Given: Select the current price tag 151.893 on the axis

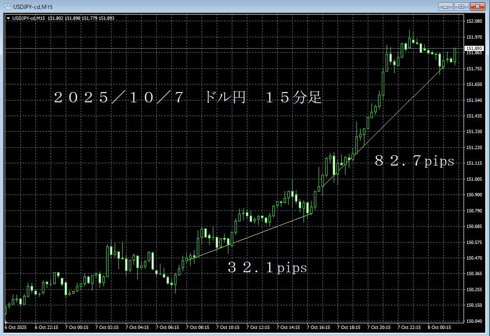Looking at the screenshot, I should coord(473,48).
